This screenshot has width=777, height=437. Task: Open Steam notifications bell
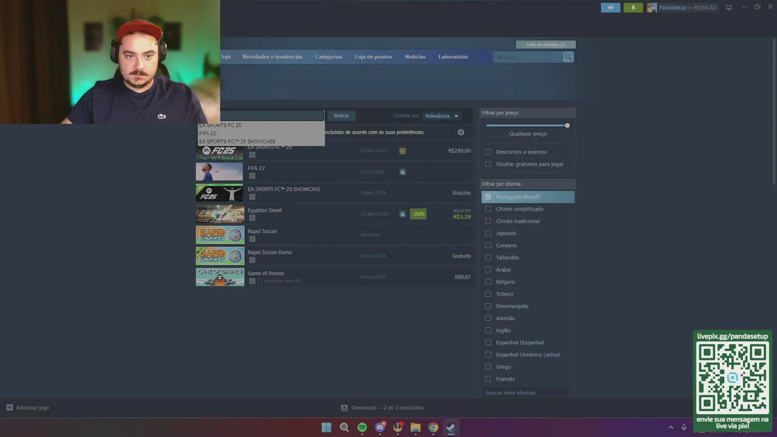633,8
